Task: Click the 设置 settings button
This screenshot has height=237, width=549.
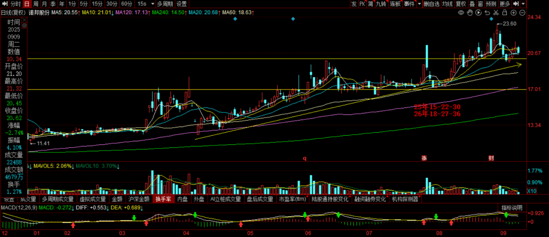Action: point(181,4)
